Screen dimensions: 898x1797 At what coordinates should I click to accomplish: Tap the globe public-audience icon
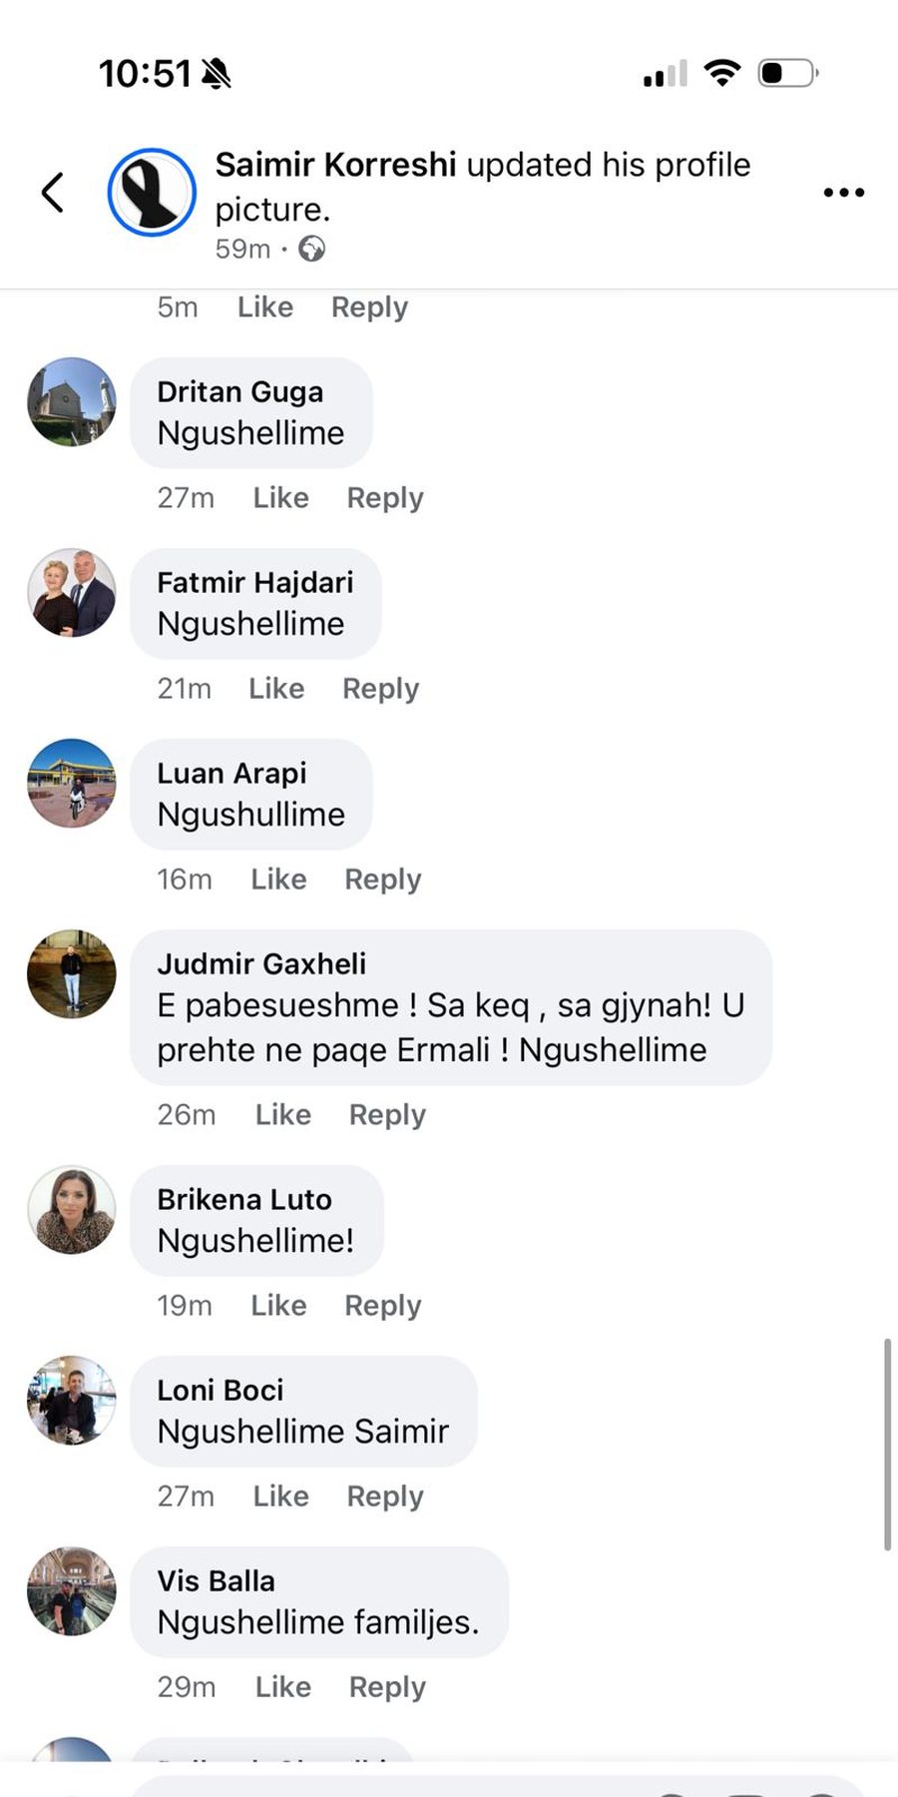[311, 249]
